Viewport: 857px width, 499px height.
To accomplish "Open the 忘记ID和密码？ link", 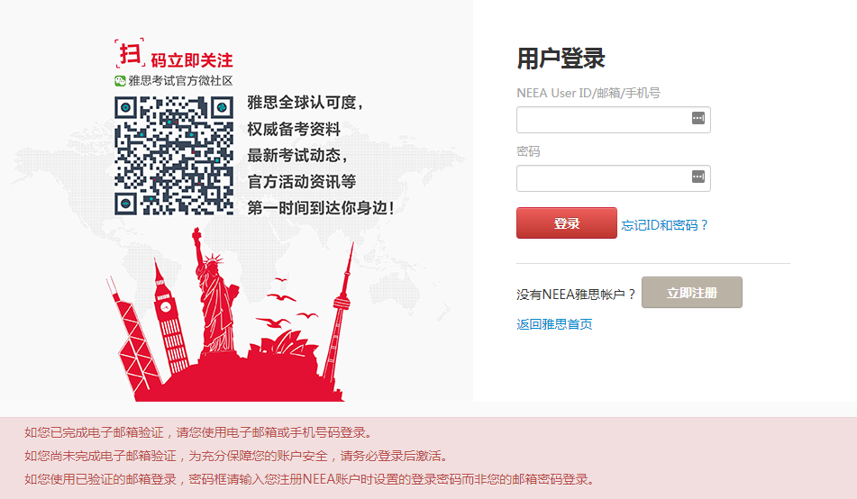I will pos(665,225).
